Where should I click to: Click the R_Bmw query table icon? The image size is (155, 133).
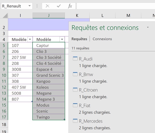pos(75,74)
